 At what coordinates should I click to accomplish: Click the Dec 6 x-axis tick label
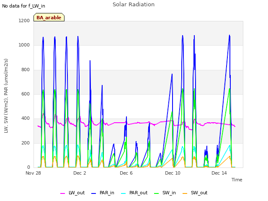pos(126,173)
